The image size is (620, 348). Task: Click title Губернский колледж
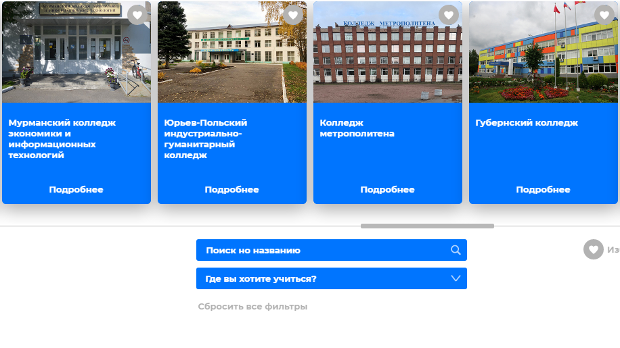527,123
